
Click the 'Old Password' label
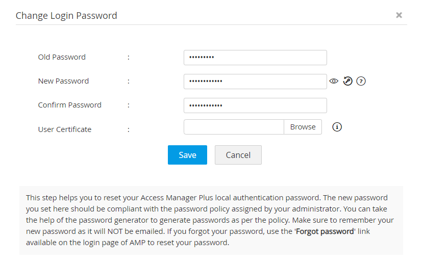[62, 57]
